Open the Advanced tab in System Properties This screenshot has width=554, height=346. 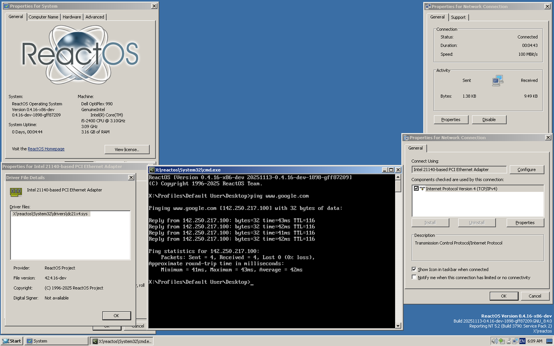pos(95,17)
